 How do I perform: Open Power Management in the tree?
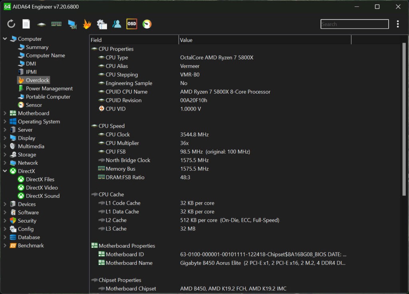[x=45, y=89]
